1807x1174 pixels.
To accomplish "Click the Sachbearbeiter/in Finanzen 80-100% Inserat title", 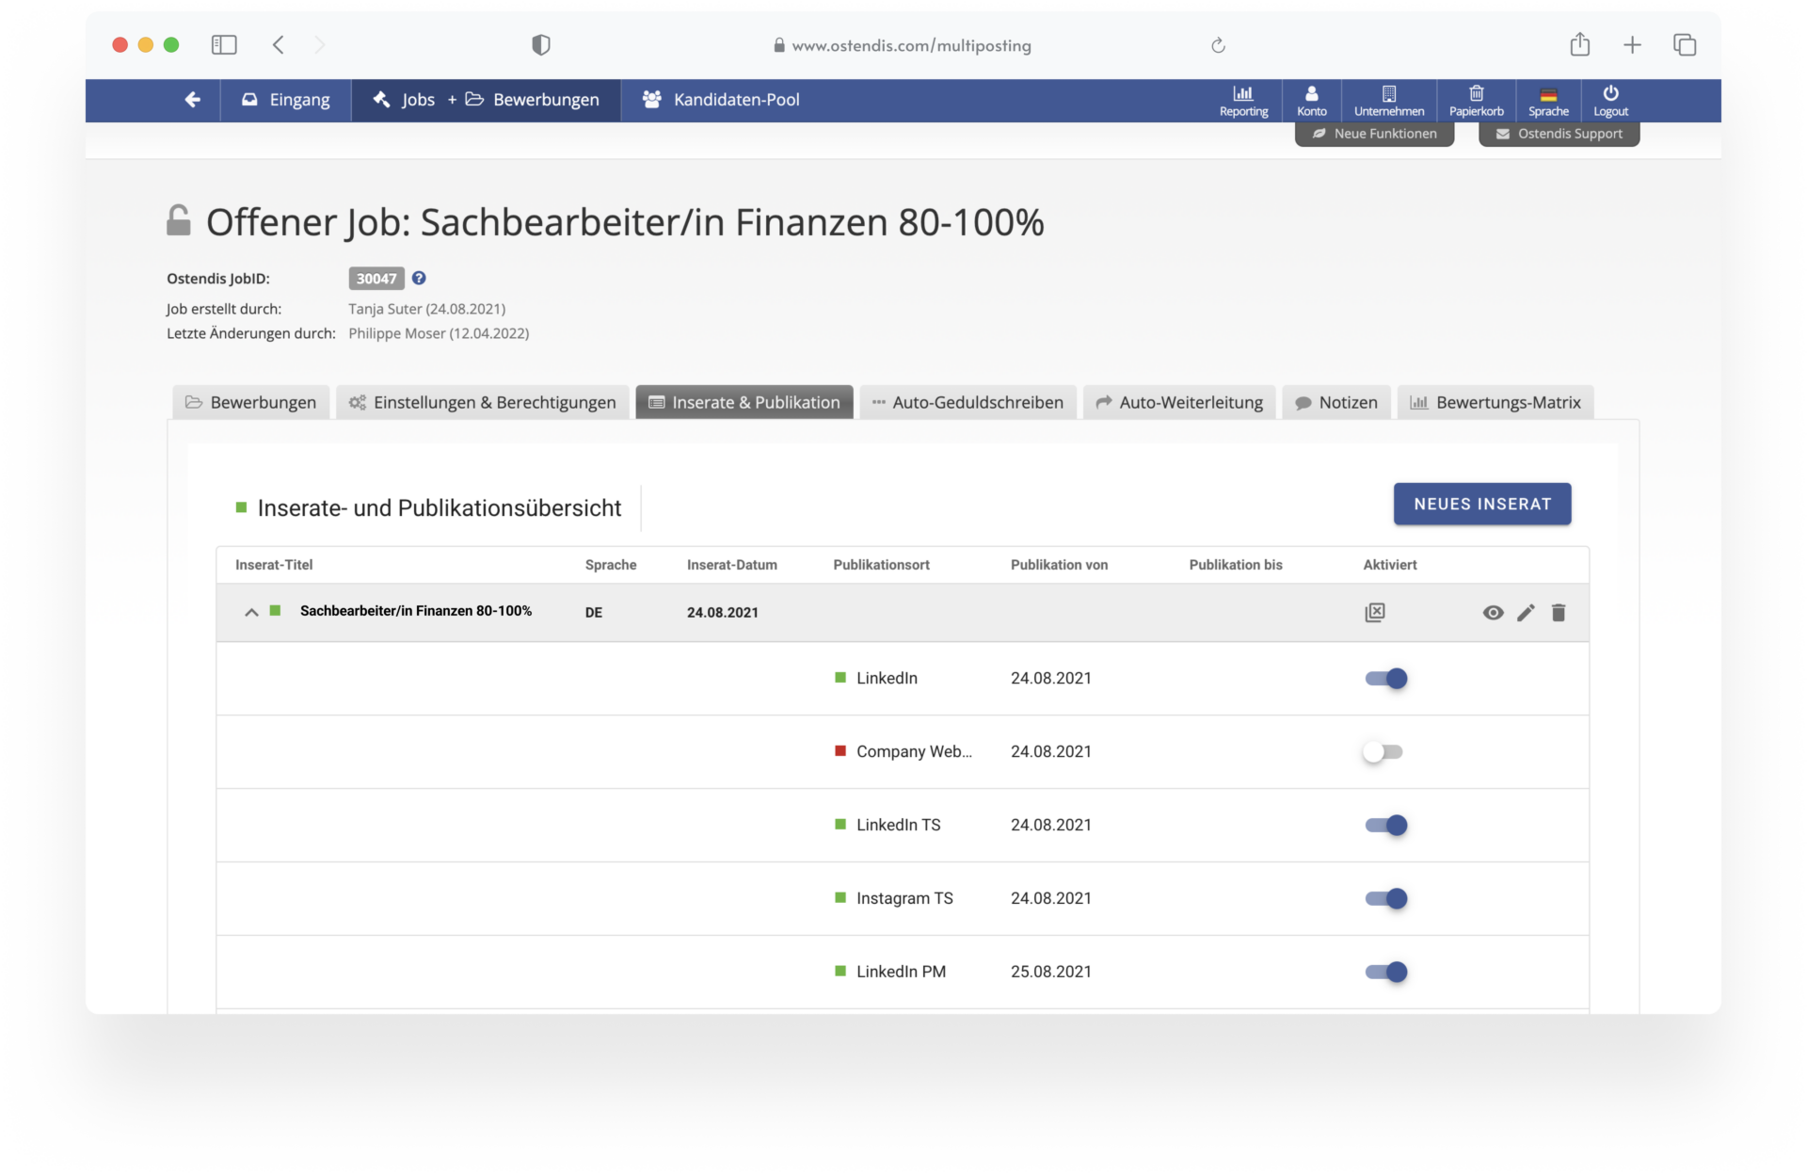I will [416, 611].
